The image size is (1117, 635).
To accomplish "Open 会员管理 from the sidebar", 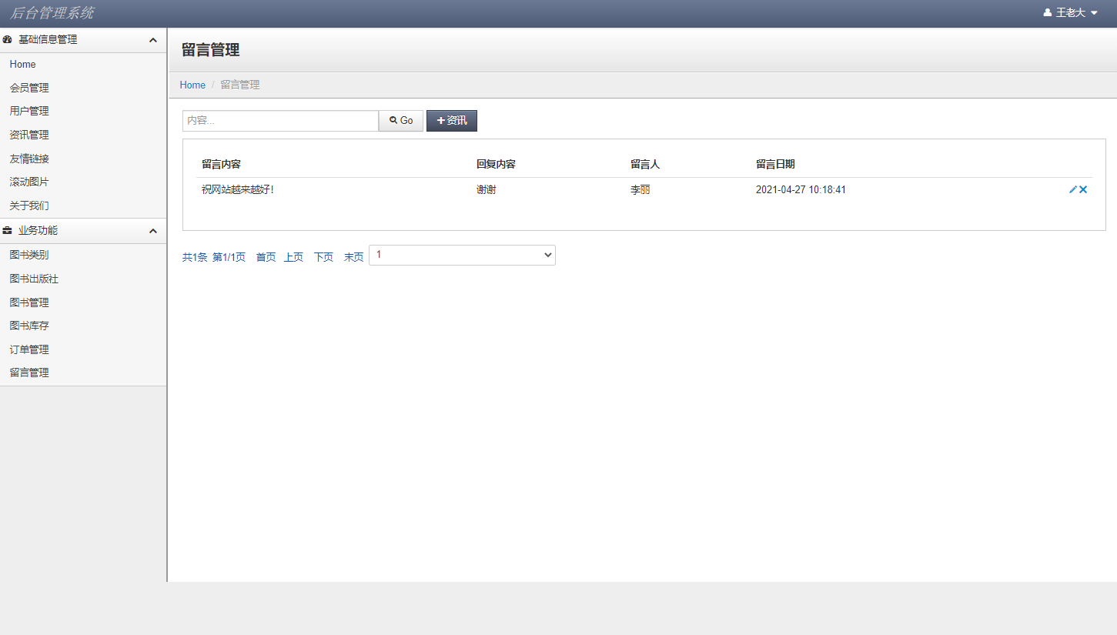I will (x=28, y=87).
